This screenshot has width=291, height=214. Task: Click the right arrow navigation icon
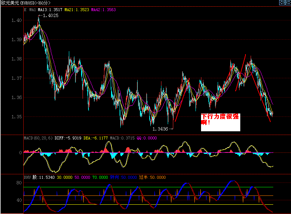click(288, 3)
